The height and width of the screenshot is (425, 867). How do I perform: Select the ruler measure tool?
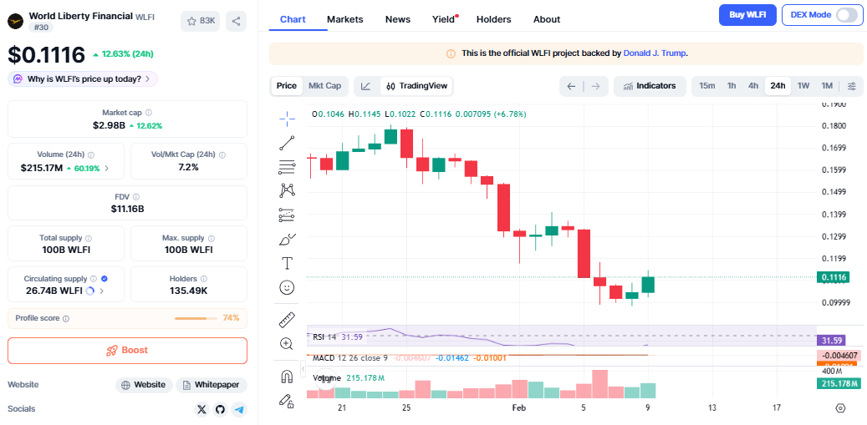point(287,320)
